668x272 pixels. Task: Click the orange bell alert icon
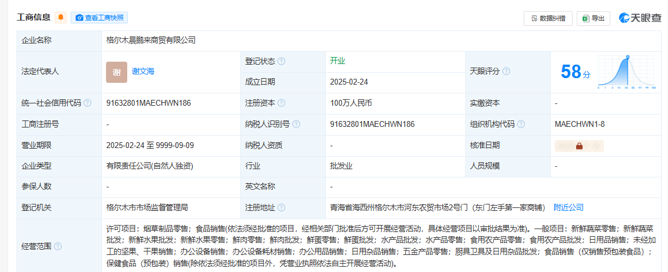click(61, 18)
